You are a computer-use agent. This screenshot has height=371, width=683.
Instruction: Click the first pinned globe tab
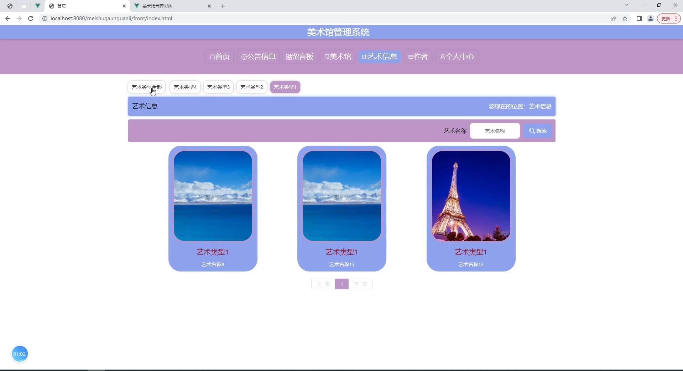point(10,6)
